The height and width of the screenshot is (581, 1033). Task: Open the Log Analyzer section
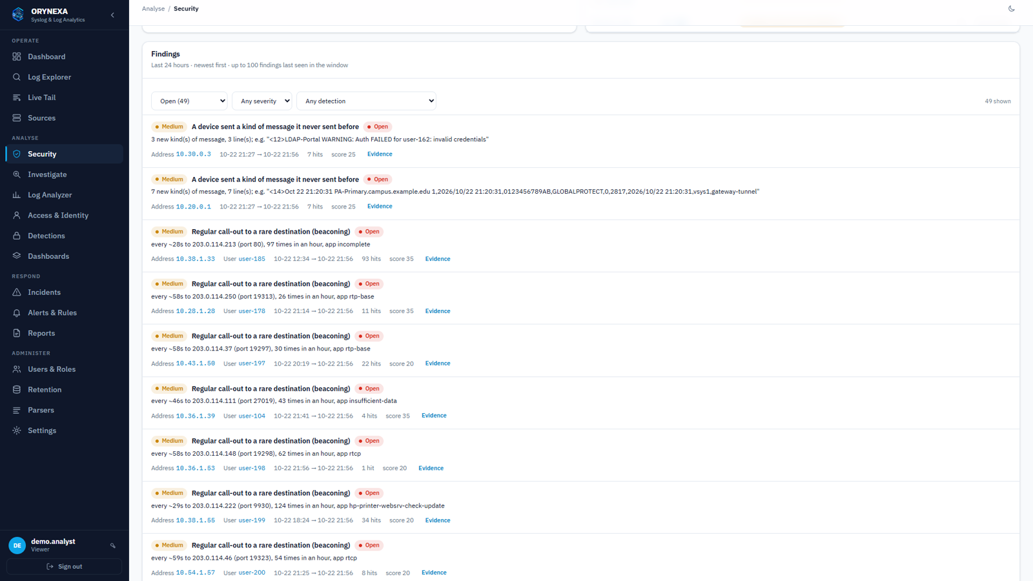click(64, 195)
